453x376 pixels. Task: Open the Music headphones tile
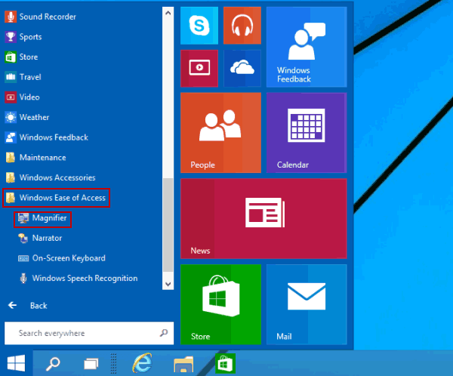pyautogui.click(x=242, y=26)
